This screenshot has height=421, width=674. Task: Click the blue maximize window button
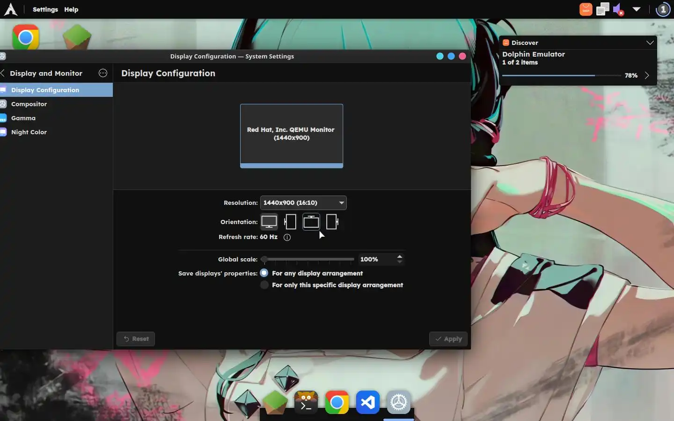451,56
